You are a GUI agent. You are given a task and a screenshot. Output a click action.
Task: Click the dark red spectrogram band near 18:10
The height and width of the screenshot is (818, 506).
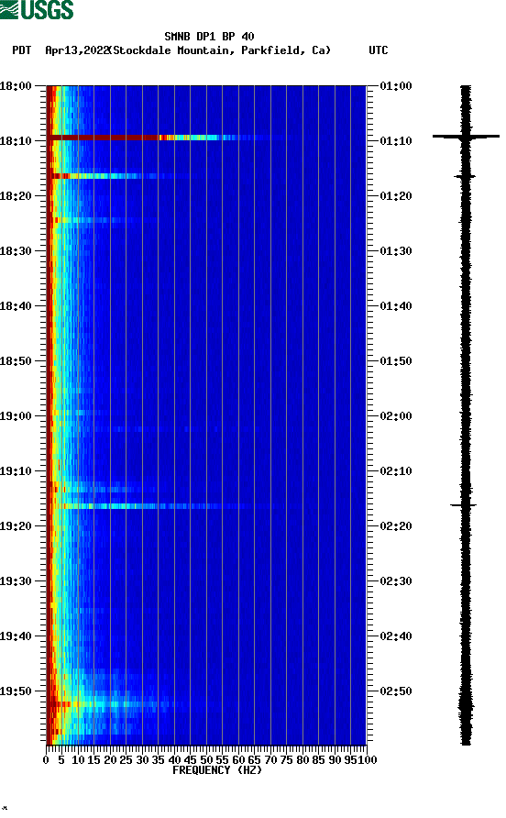tap(104, 138)
